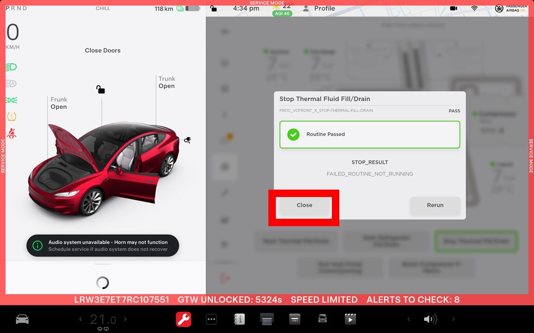
Task: Open the Profile menu
Action: pyautogui.click(x=319, y=8)
